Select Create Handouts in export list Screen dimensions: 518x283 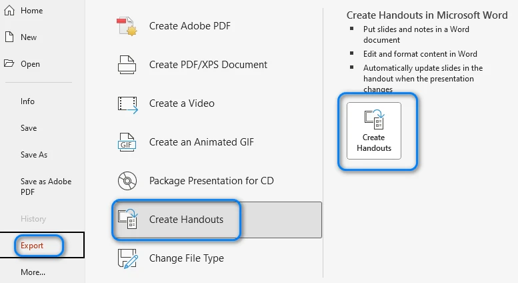[217, 220]
